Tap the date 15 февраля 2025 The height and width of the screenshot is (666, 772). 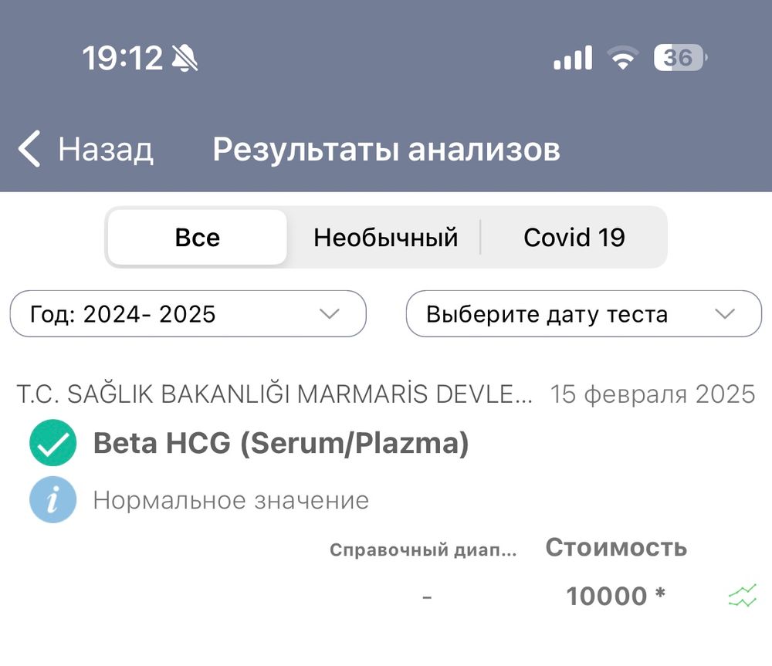652,394
